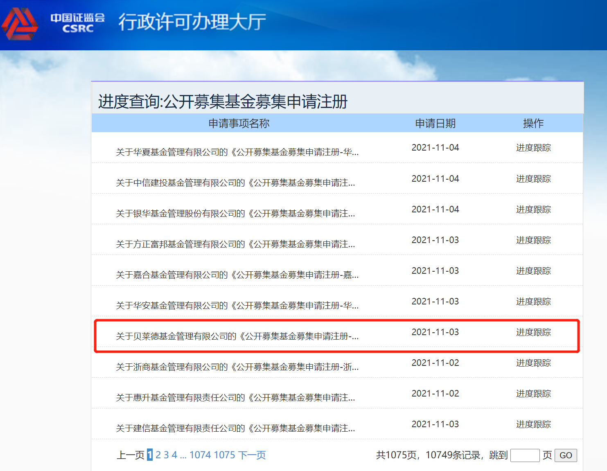Viewport: 607px width, 471px height.
Task: Click 进度跟踪 for the 华夏基金 row
Action: 533,148
